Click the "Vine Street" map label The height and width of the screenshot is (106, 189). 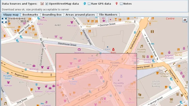pyautogui.click(x=22, y=101)
